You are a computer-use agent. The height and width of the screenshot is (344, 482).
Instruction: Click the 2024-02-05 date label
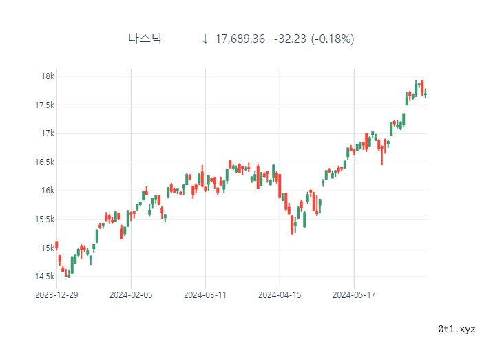pos(131,295)
